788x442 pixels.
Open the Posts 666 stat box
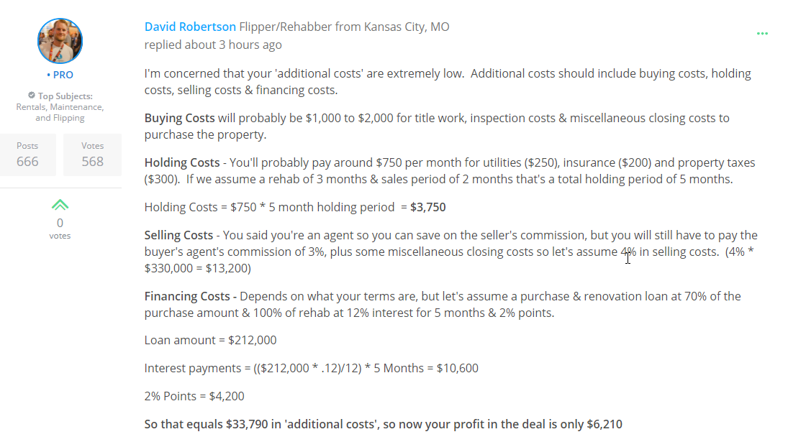[27, 155]
